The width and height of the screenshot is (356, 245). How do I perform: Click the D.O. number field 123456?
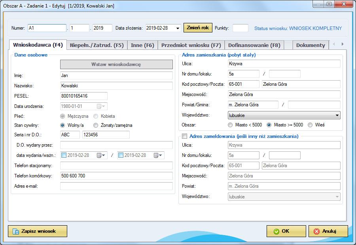pos(106,135)
